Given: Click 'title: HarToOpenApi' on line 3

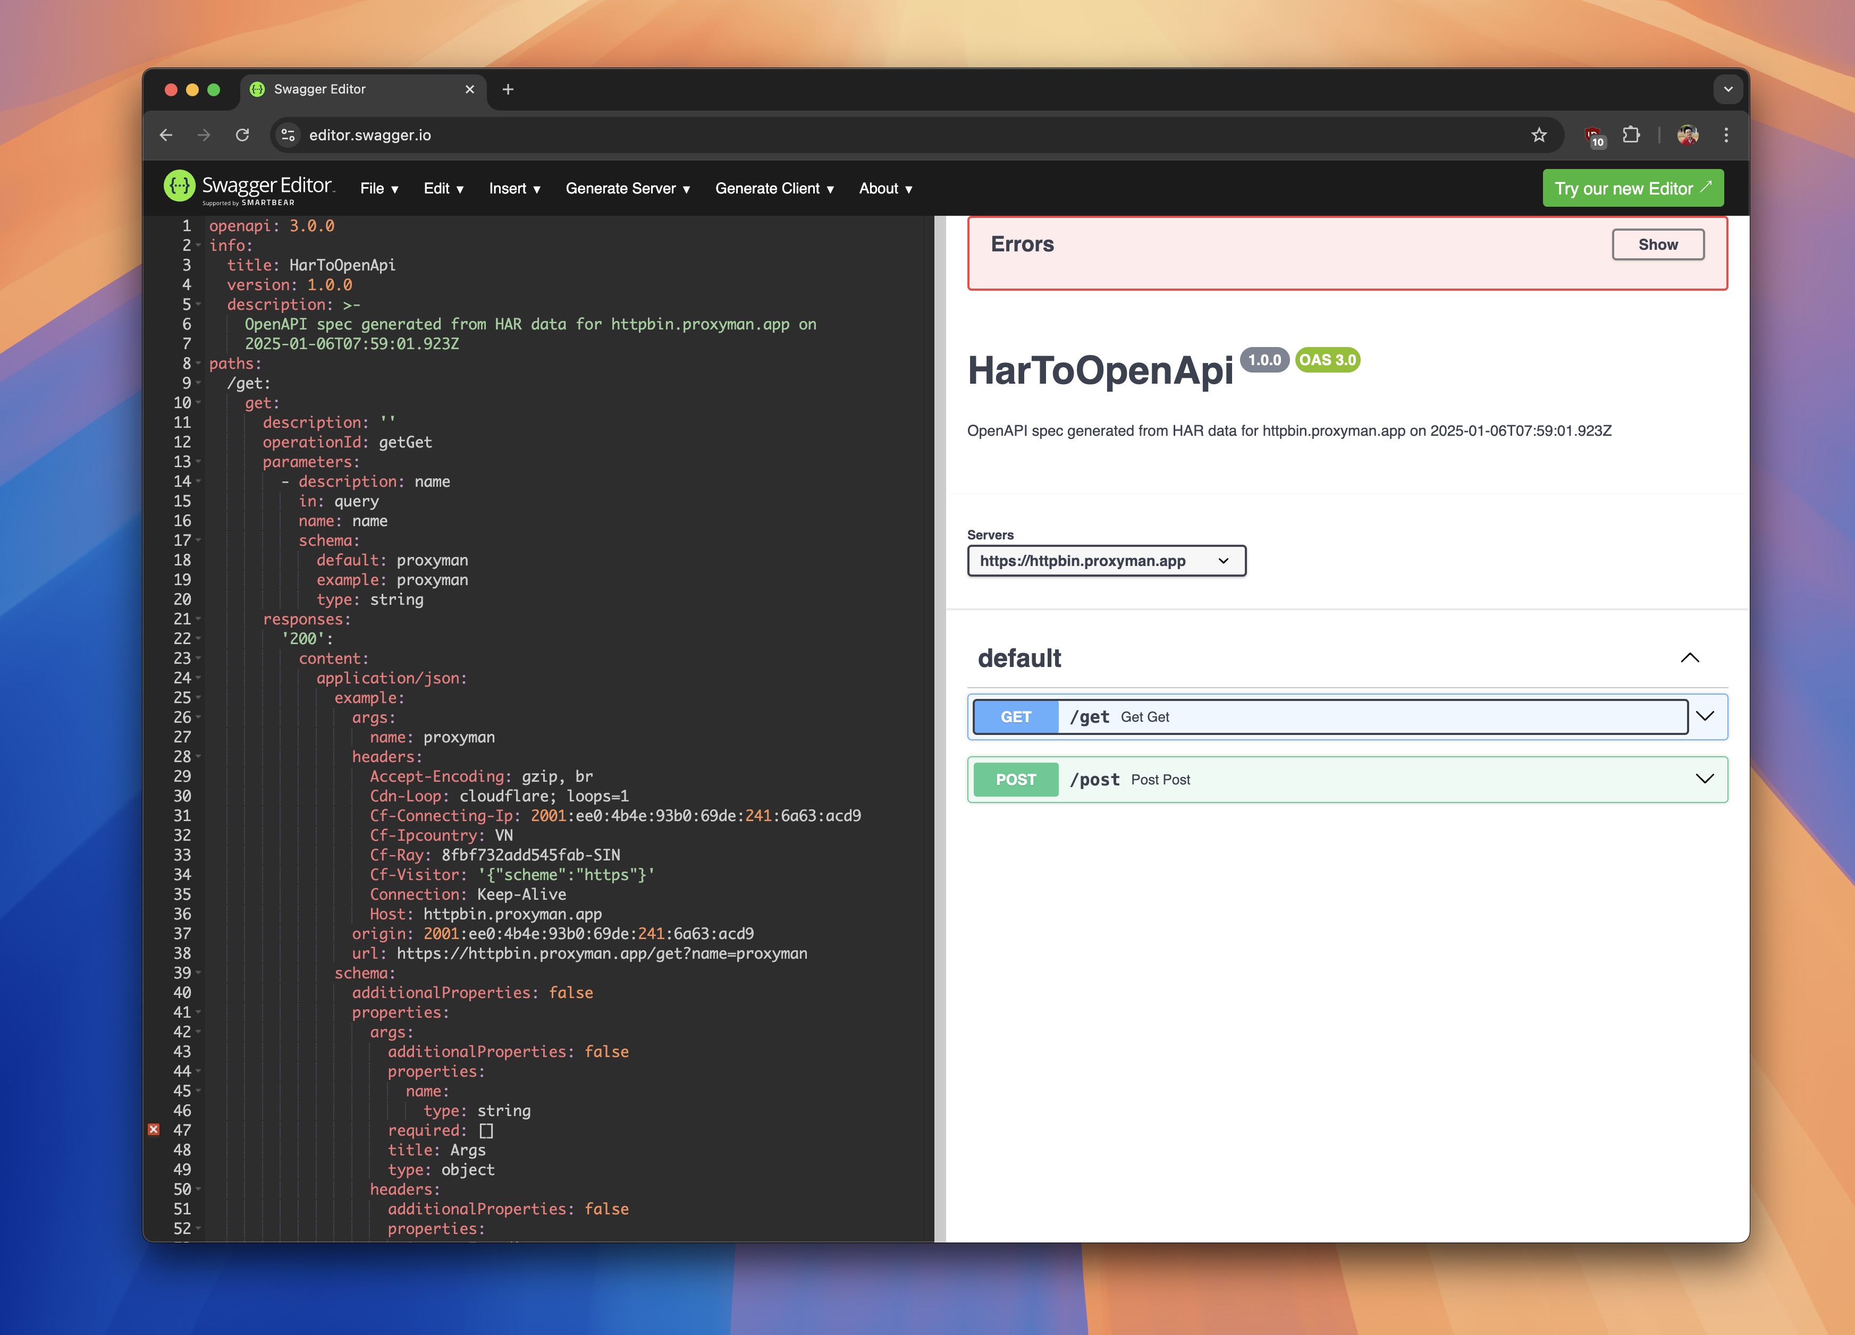Looking at the screenshot, I should [311, 265].
